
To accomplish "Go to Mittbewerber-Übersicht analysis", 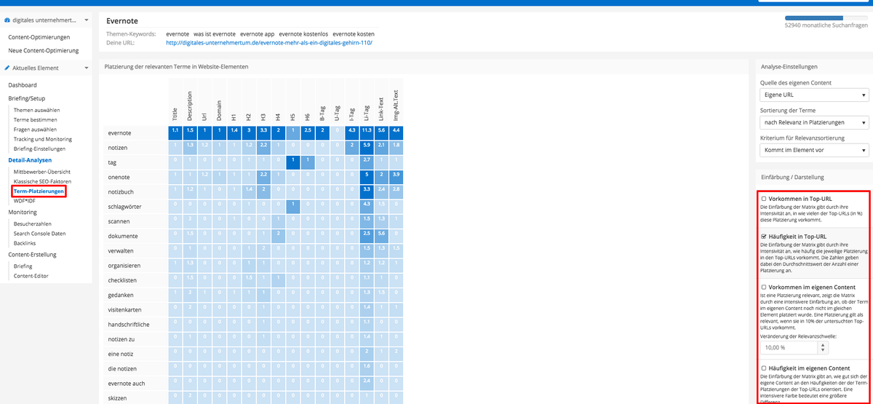I will point(41,171).
